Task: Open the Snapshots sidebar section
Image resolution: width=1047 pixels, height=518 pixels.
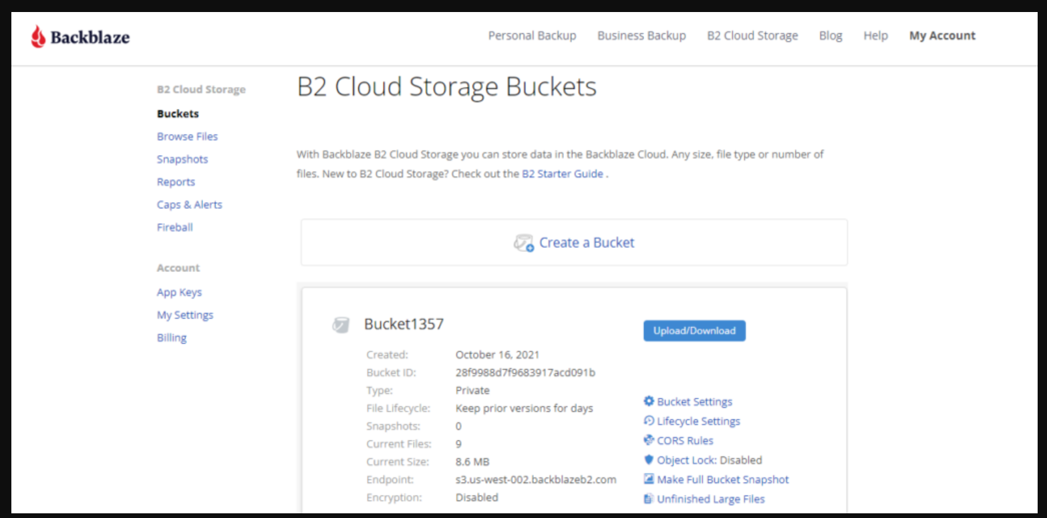Action: click(182, 158)
